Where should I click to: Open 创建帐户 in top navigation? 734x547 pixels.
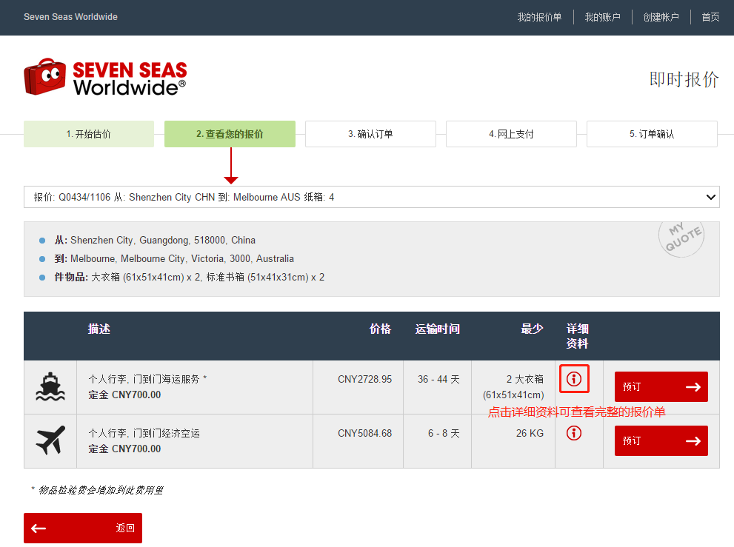[661, 17]
